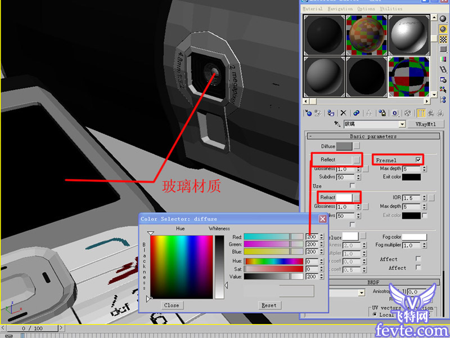Click the Material Effects Channel icon

tap(395, 113)
